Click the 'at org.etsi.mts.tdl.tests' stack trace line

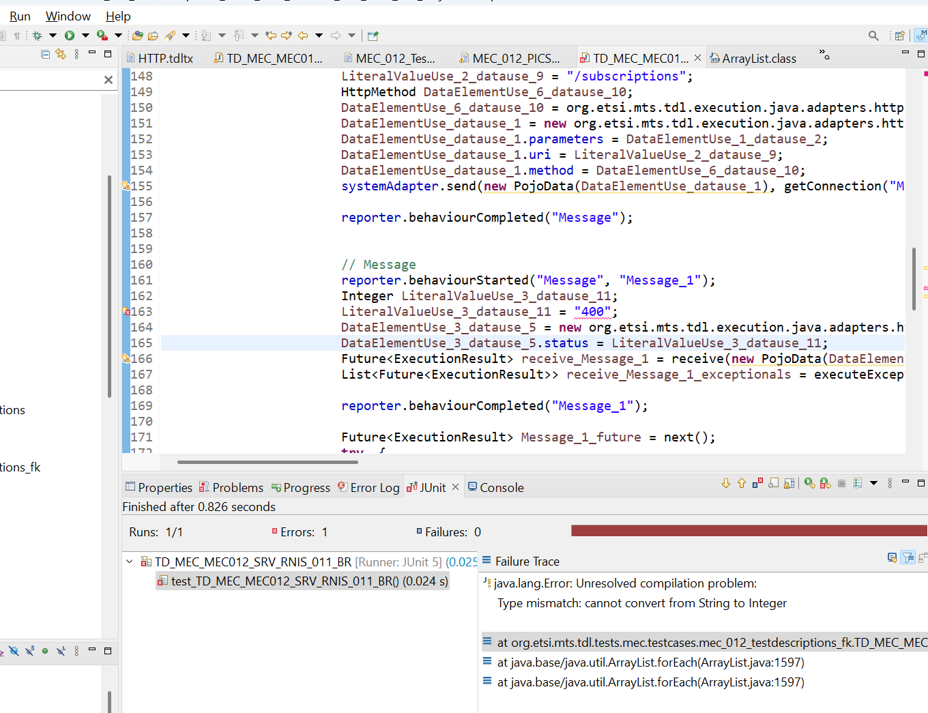pyautogui.click(x=704, y=642)
